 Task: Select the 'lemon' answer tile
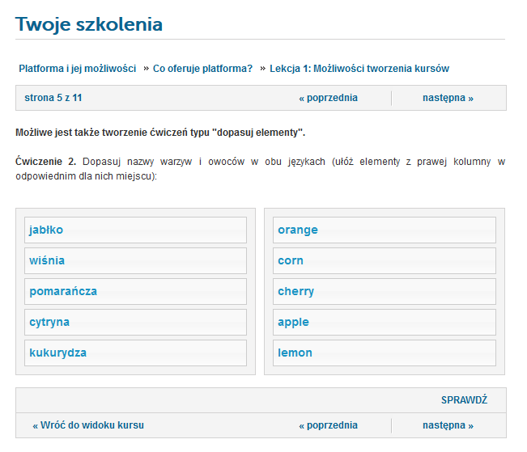coord(385,353)
